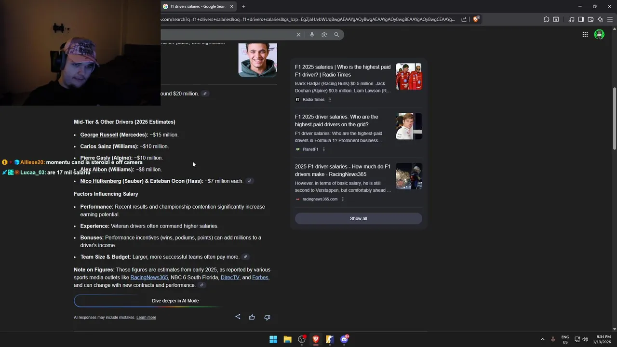Give thumbs down to AI response
Image resolution: width=617 pixels, height=347 pixels.
267,317
